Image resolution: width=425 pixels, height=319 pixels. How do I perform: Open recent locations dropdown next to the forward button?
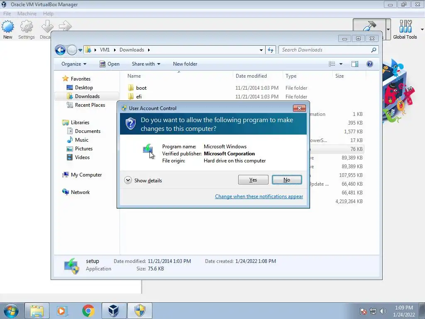pyautogui.click(x=80, y=50)
